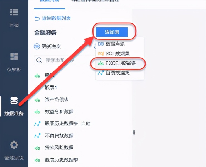This screenshot has height=167, width=206.
Task: Open the 目录 sidebar icon
Action: (14, 12)
